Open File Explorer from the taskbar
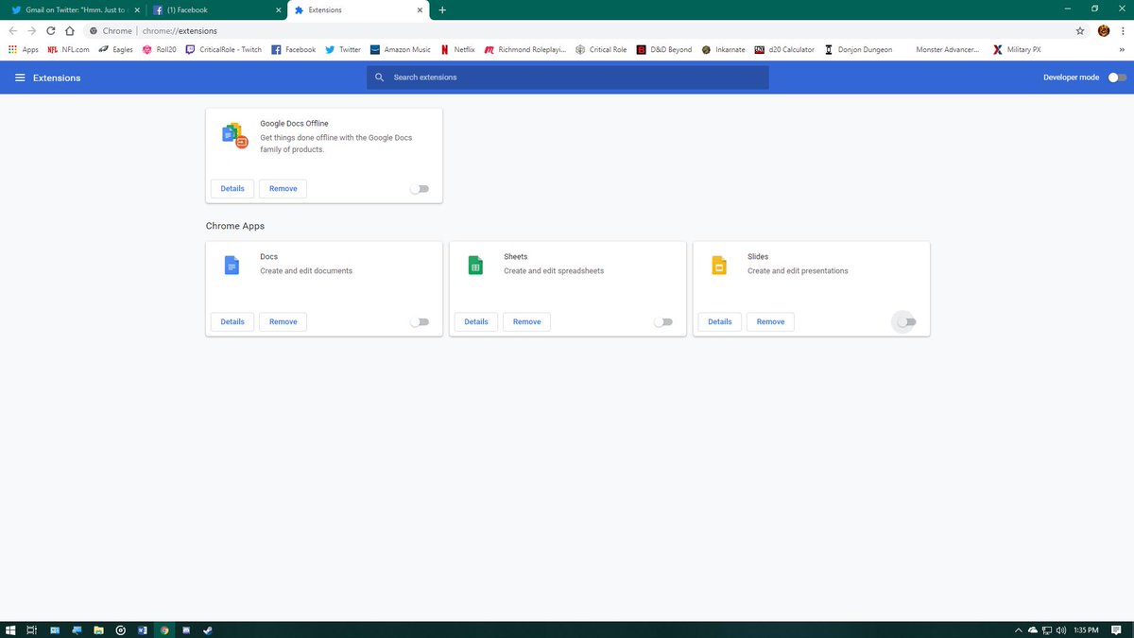The height and width of the screenshot is (638, 1134). click(x=98, y=629)
